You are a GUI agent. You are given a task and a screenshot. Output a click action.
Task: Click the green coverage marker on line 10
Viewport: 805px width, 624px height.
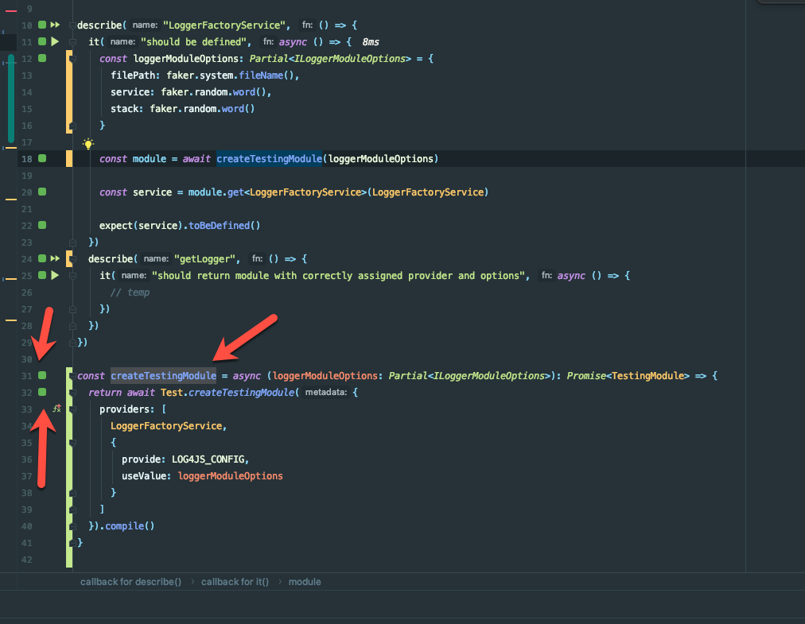point(42,25)
